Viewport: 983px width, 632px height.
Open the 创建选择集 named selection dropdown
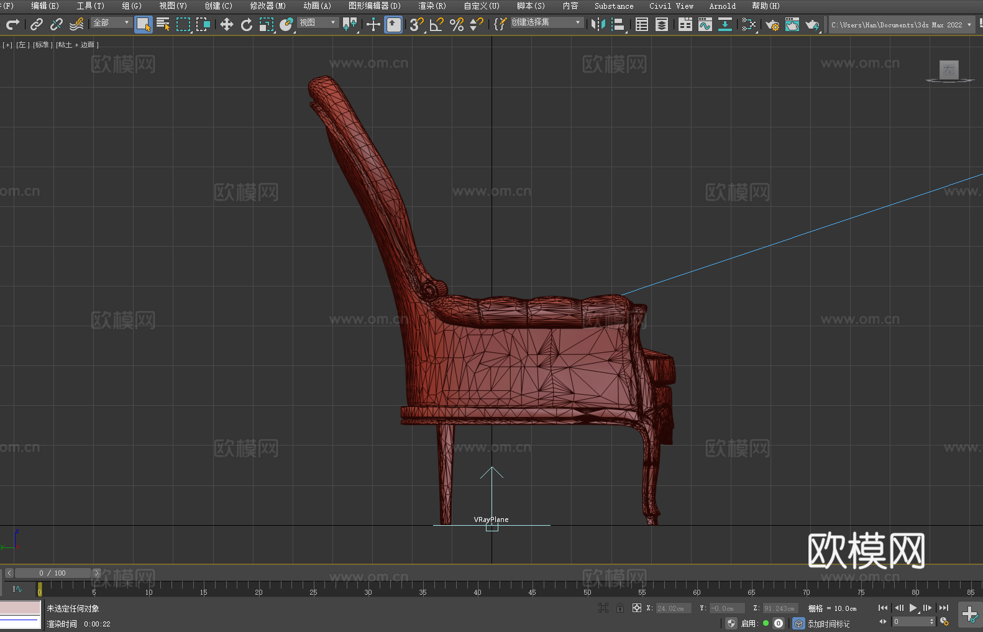point(547,22)
